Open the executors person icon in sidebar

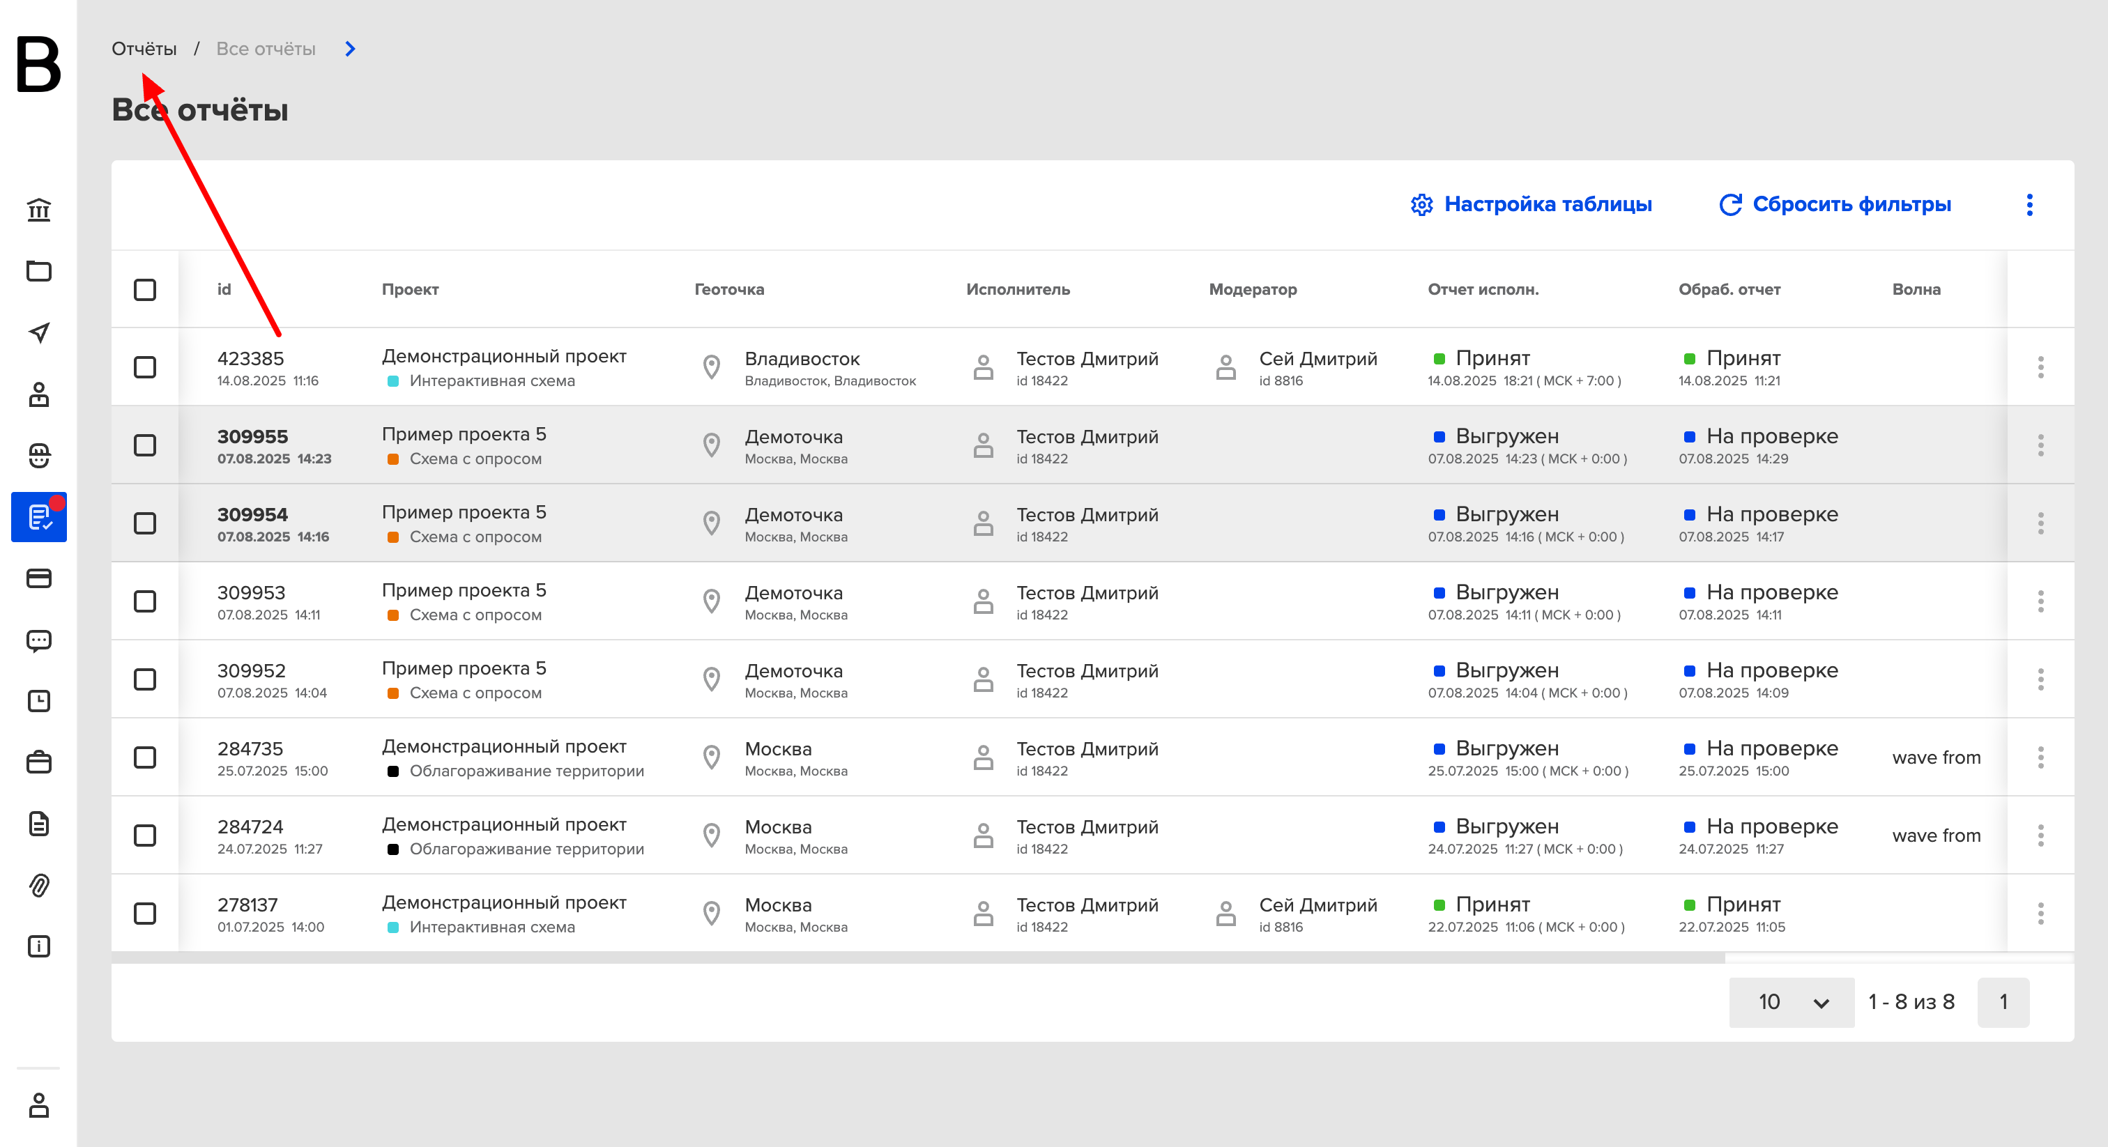(38, 394)
